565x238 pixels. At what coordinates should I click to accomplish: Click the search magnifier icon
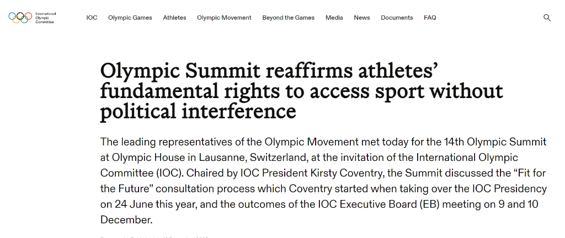click(x=547, y=18)
